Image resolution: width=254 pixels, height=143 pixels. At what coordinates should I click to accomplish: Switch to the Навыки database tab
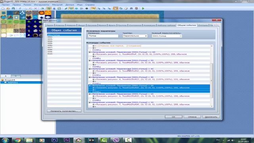click(71, 25)
